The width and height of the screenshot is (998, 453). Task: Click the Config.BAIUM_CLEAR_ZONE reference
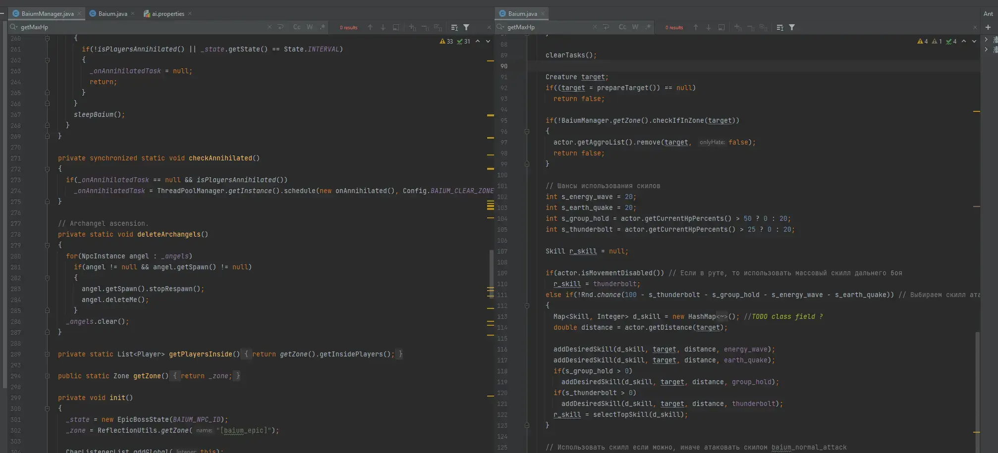click(x=448, y=191)
